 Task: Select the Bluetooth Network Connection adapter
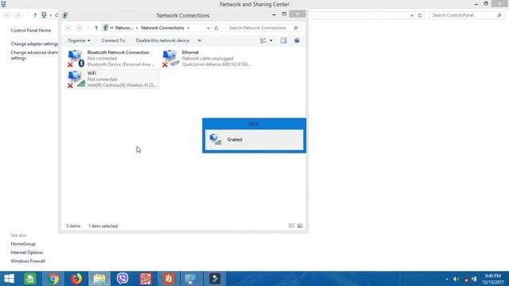click(111, 58)
